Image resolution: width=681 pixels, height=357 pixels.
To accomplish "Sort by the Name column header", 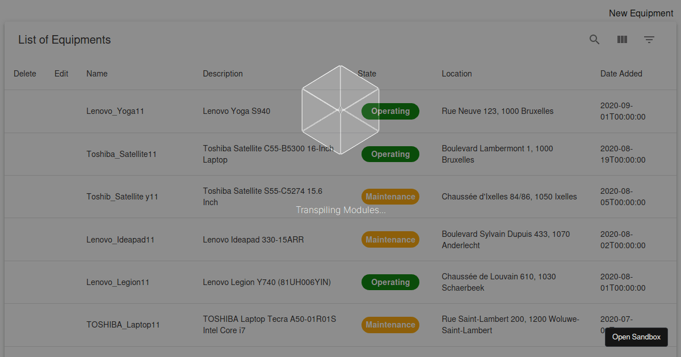I will click(x=97, y=74).
